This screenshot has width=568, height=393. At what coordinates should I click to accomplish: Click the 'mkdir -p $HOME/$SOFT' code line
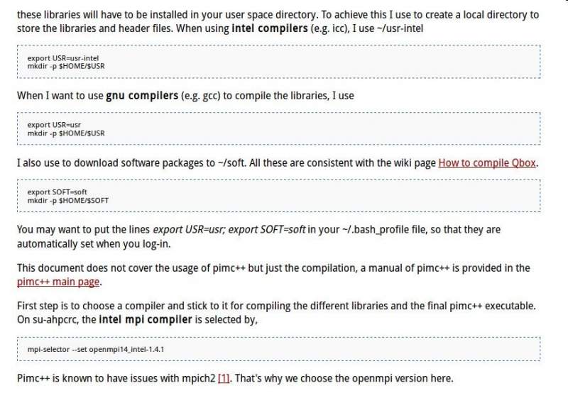click(x=68, y=200)
